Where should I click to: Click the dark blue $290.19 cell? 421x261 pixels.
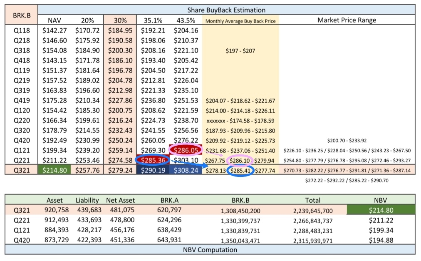[153, 170]
